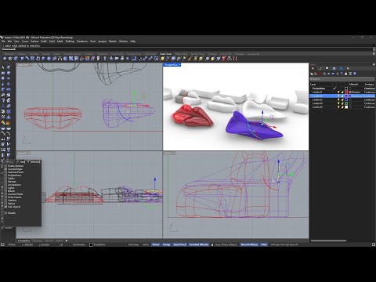376x282 pixels.
Task: Click the lock icon of the blue layer
Action: 342,99
